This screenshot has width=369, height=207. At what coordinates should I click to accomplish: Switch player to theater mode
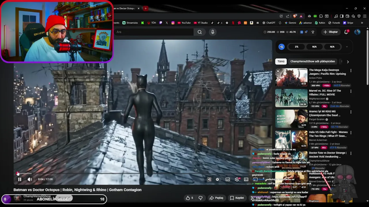tap(246, 179)
